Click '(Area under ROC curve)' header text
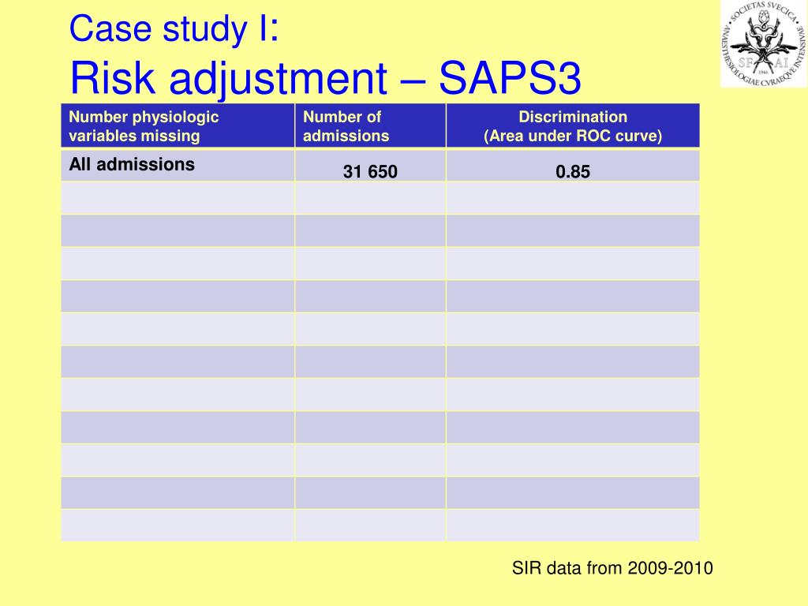This screenshot has width=808, height=606. [x=573, y=136]
